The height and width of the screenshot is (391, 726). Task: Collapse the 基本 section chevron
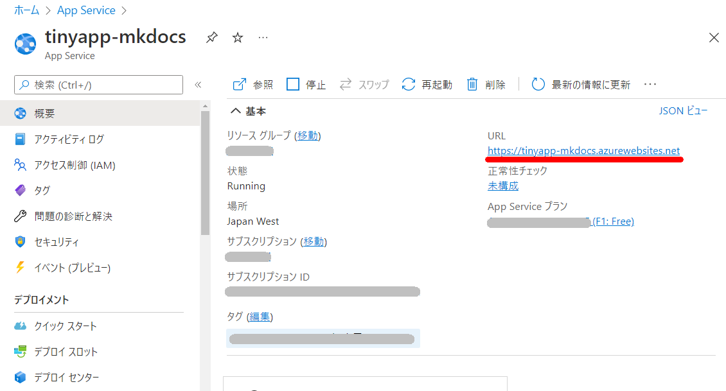click(236, 111)
